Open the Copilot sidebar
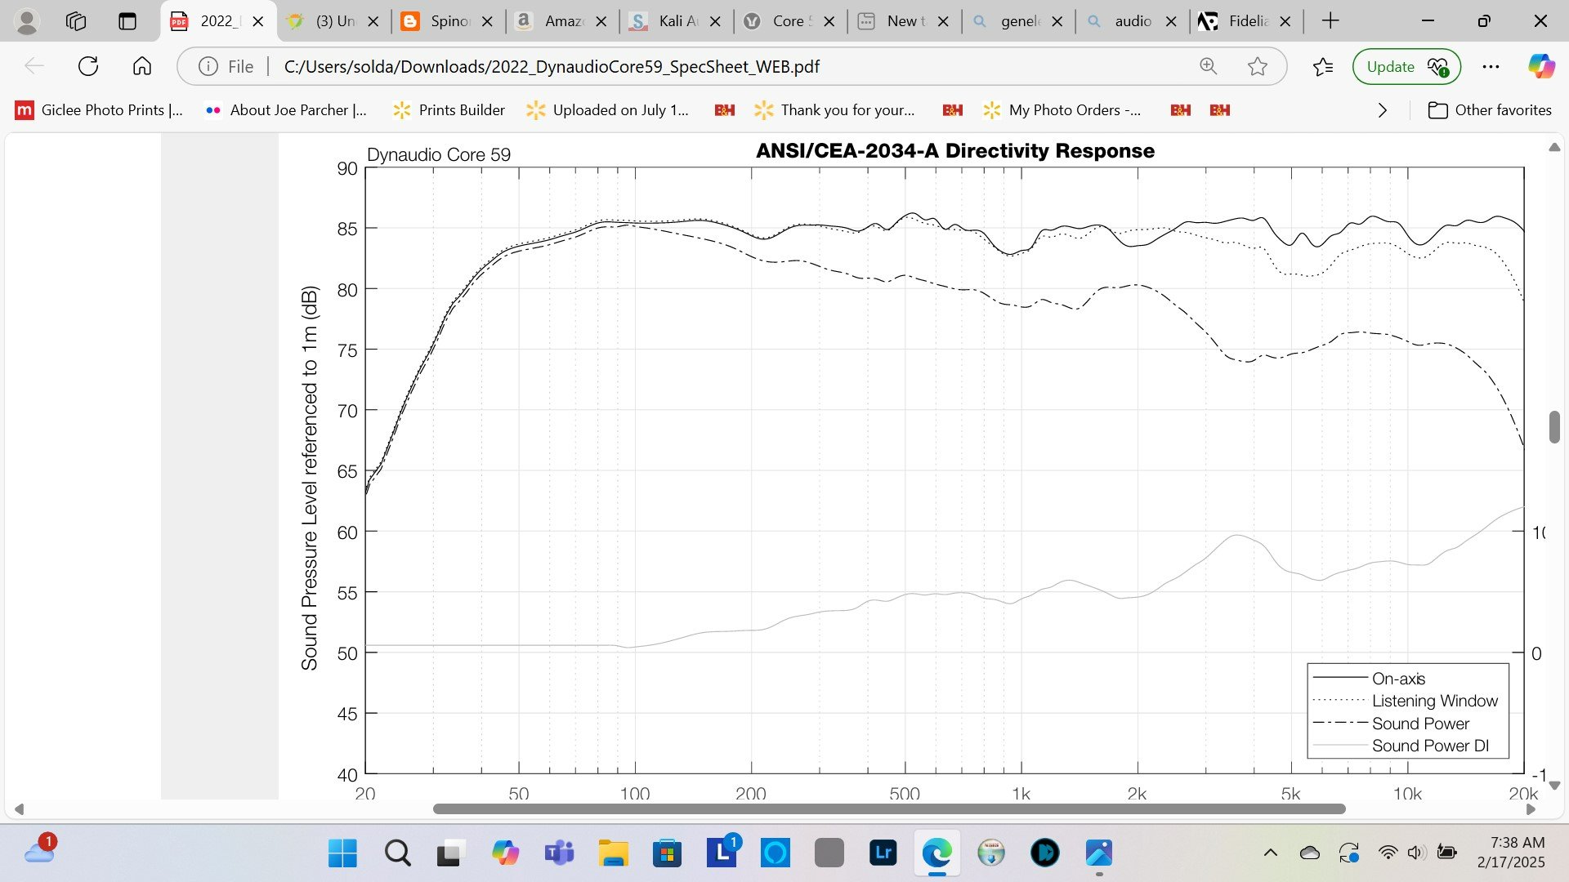Viewport: 1569px width, 882px height. pos(1541,66)
